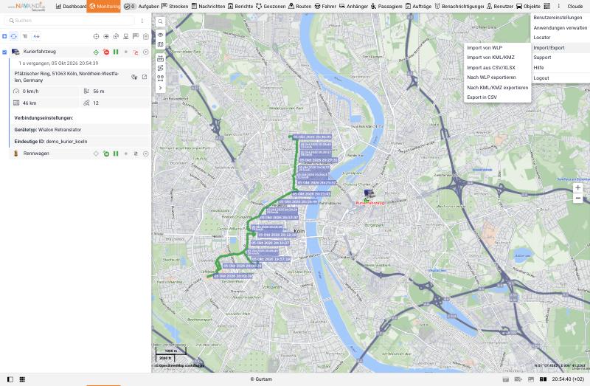Screen dimensions: 590x386
Task: Open address in external window icon
Action: coord(145,77)
